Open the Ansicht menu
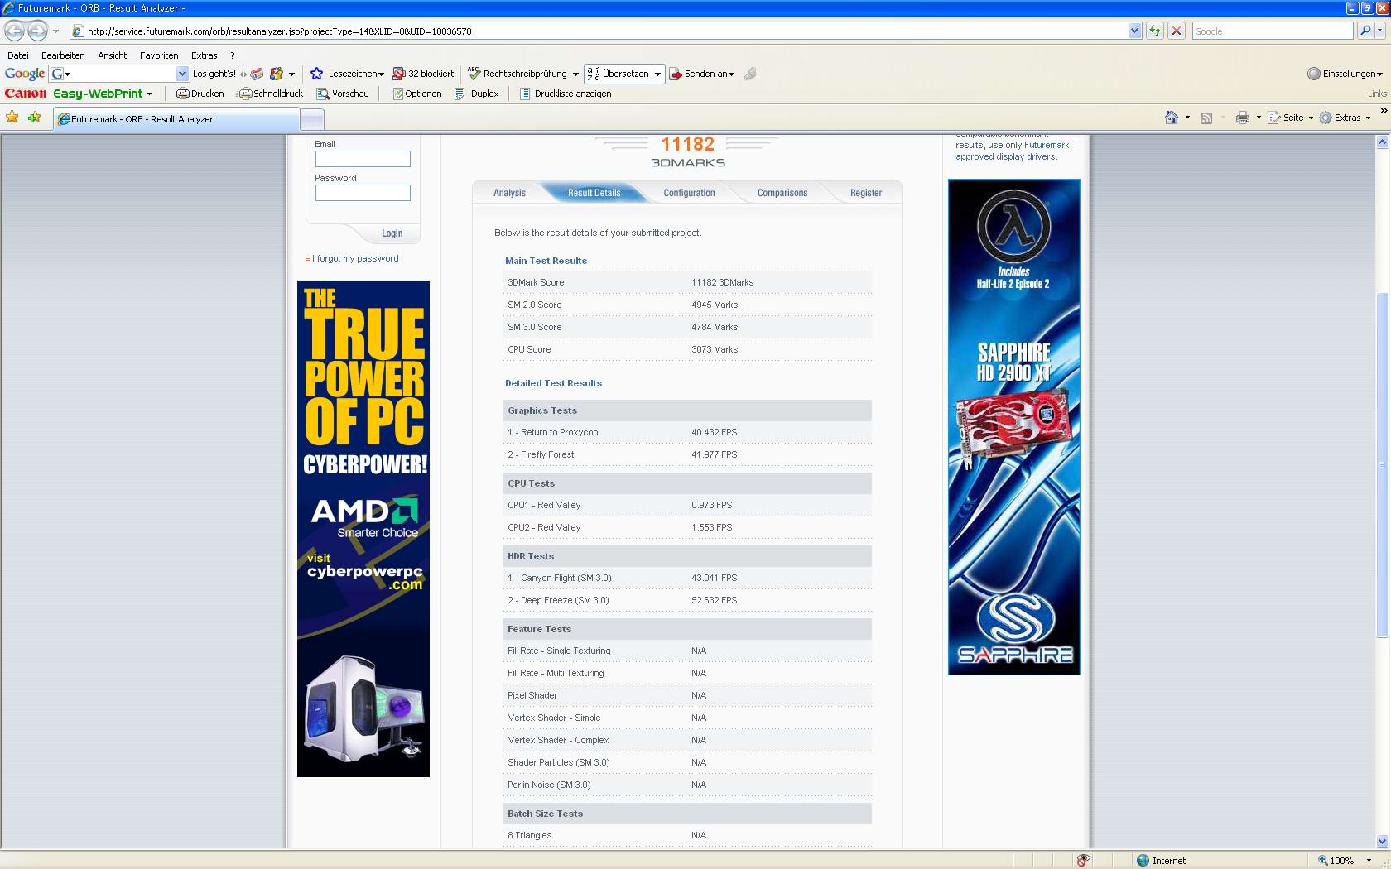1391x869 pixels. pyautogui.click(x=112, y=55)
